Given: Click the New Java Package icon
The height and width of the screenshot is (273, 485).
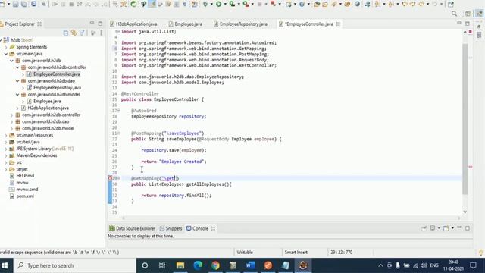Looking at the screenshot, I should click(x=289, y=4).
